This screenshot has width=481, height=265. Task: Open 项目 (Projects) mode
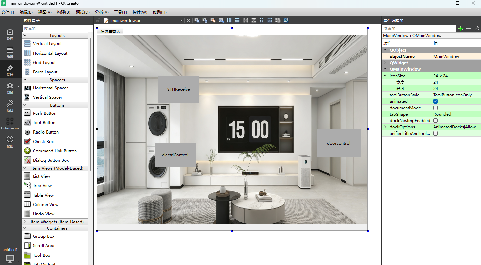pos(10,106)
